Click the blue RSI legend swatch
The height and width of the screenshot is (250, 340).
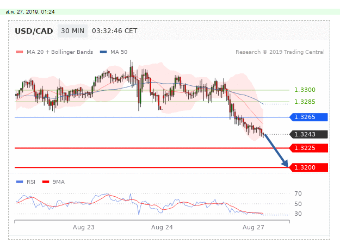coord(20,182)
